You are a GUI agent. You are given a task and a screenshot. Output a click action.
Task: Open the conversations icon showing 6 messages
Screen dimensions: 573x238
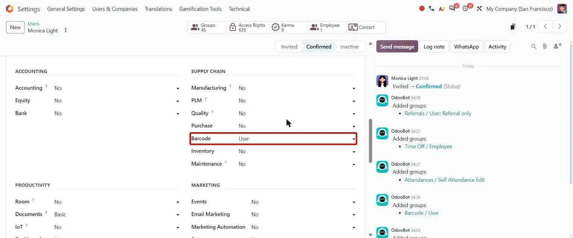click(x=453, y=9)
